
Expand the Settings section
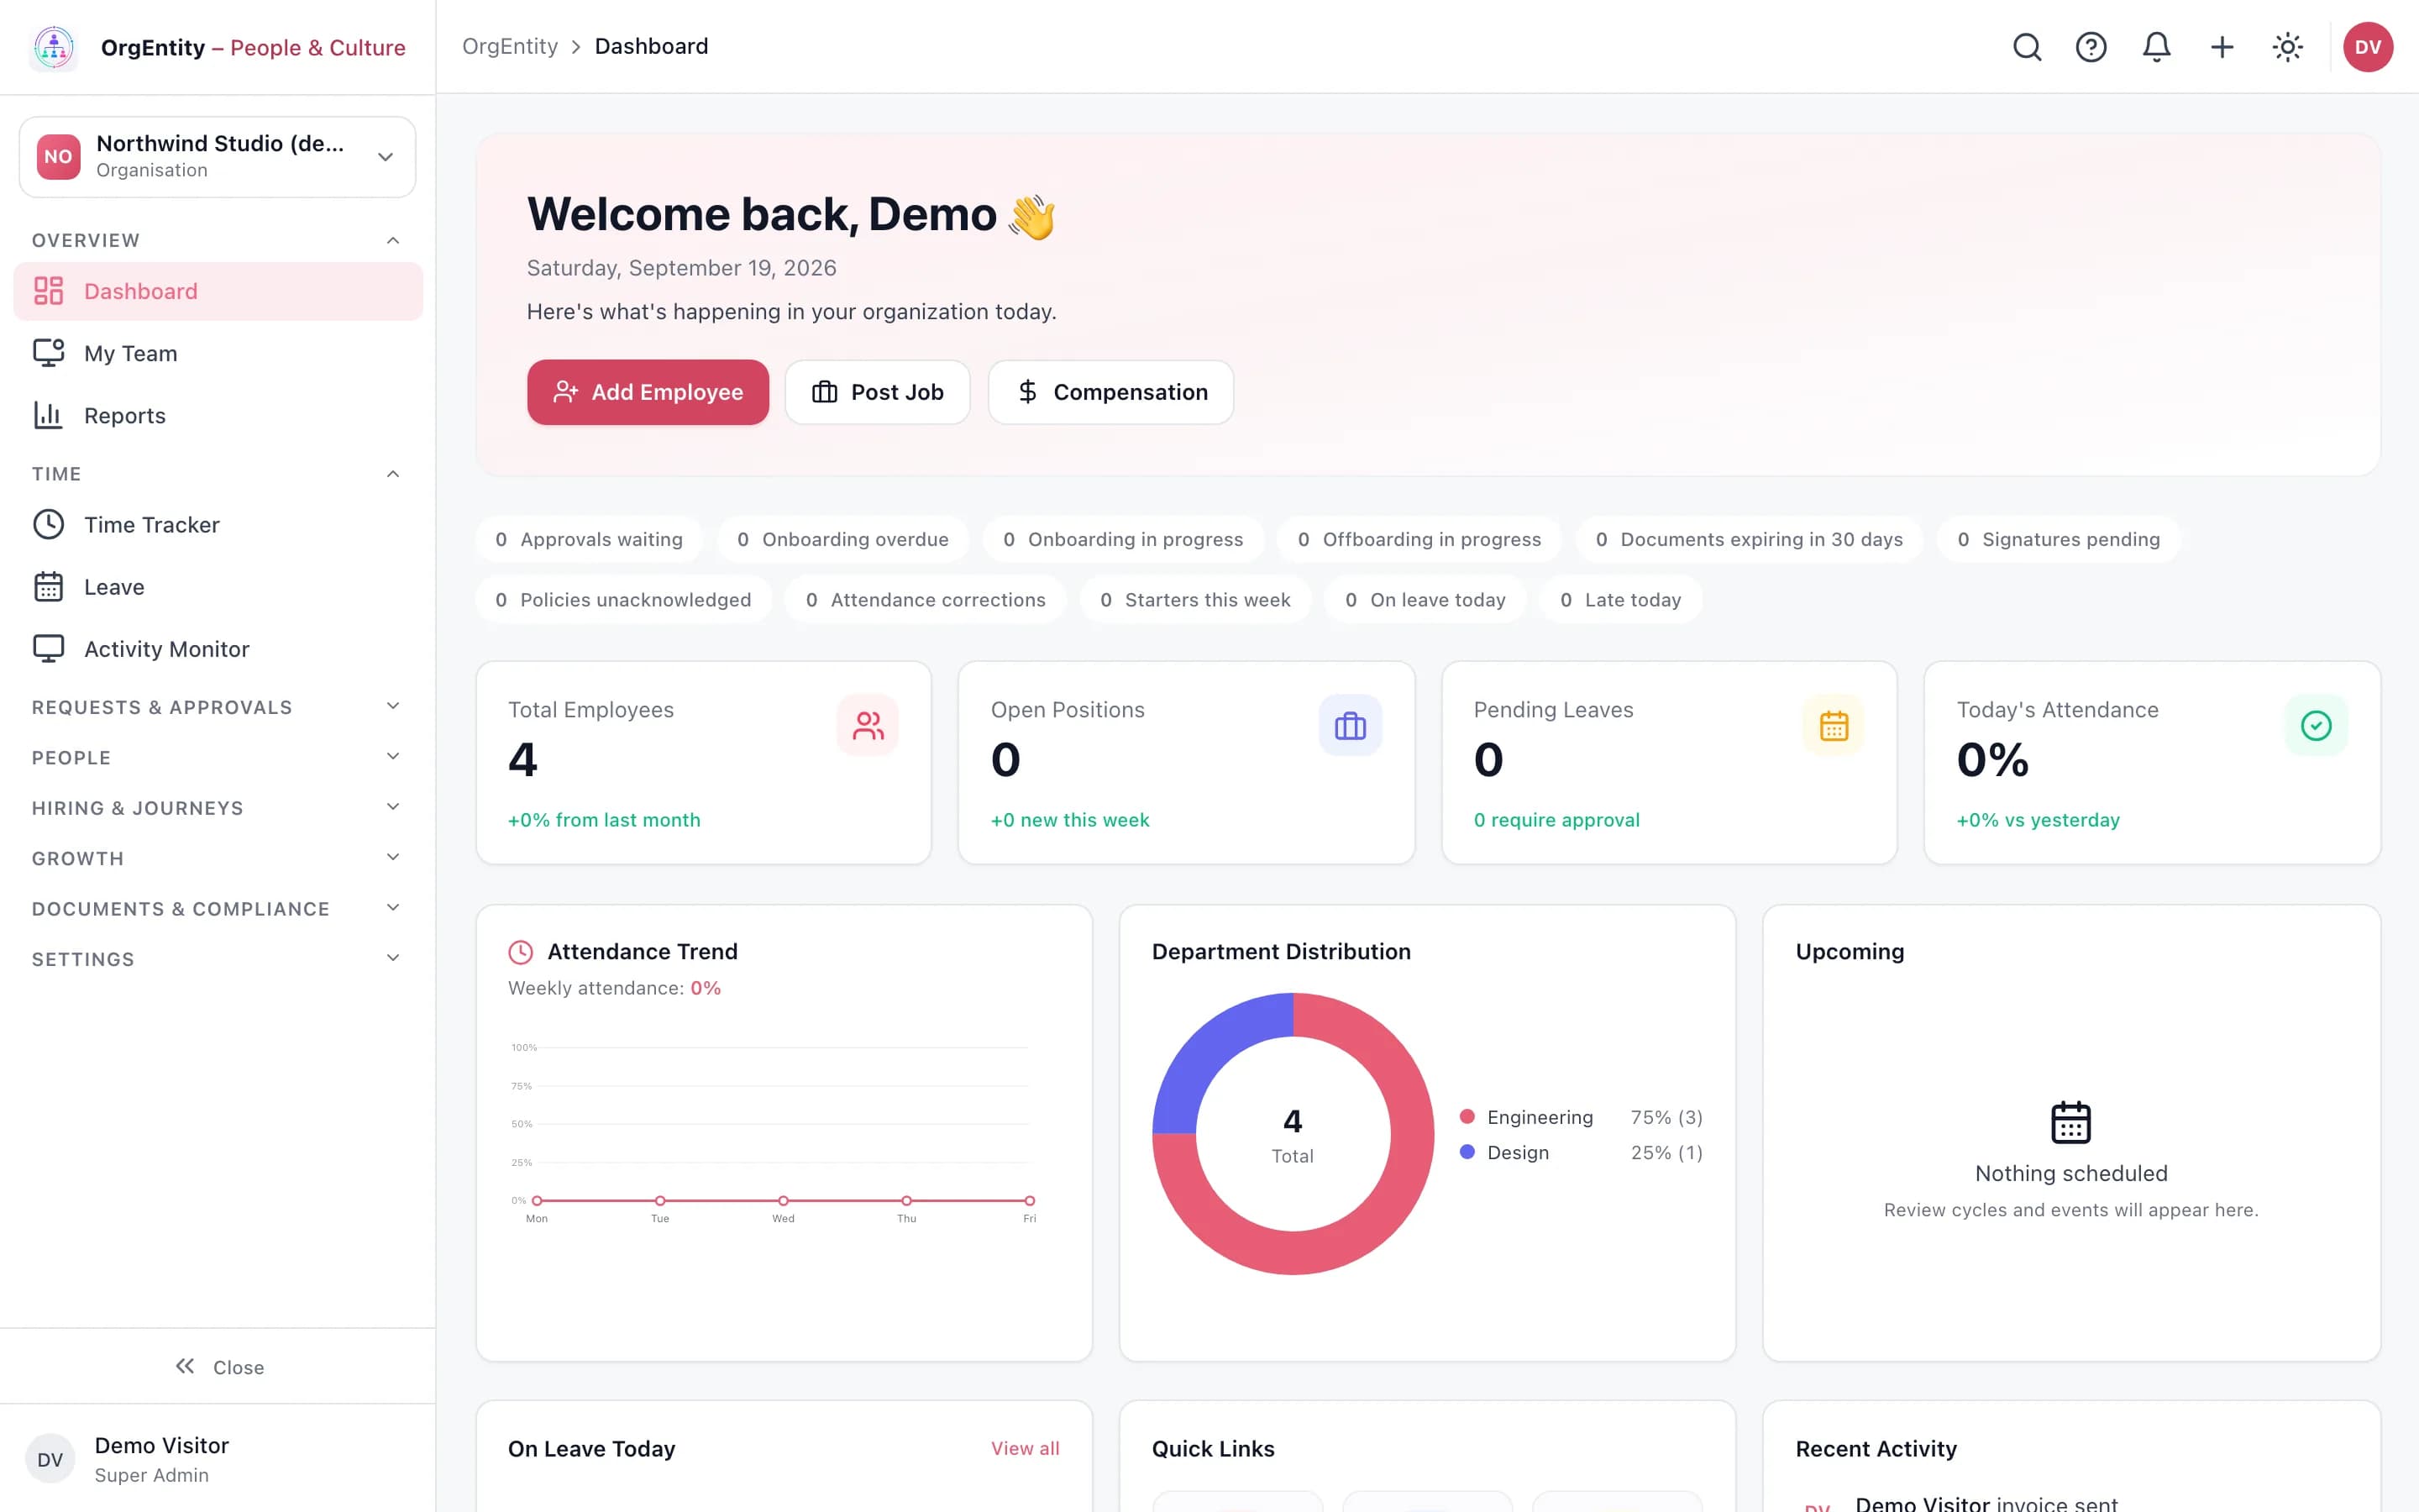tap(217, 959)
